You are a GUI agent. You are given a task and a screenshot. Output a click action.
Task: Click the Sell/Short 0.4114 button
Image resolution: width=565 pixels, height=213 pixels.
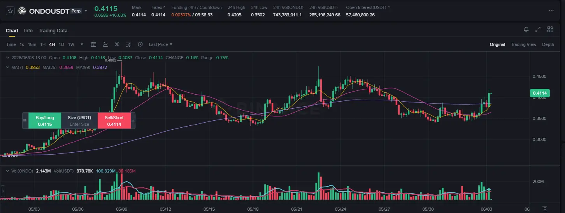114,121
